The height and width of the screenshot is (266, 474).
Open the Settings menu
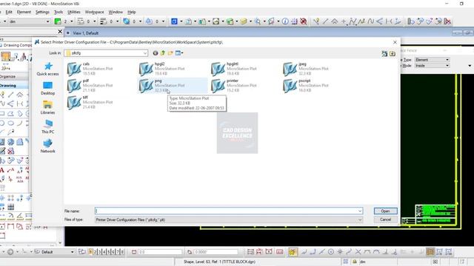(42, 12)
